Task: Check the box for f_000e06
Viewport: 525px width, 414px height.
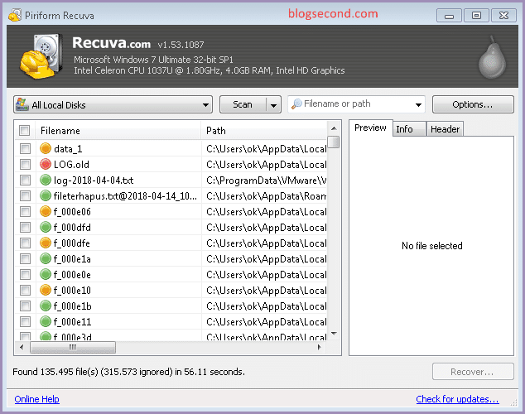Action: (25, 211)
